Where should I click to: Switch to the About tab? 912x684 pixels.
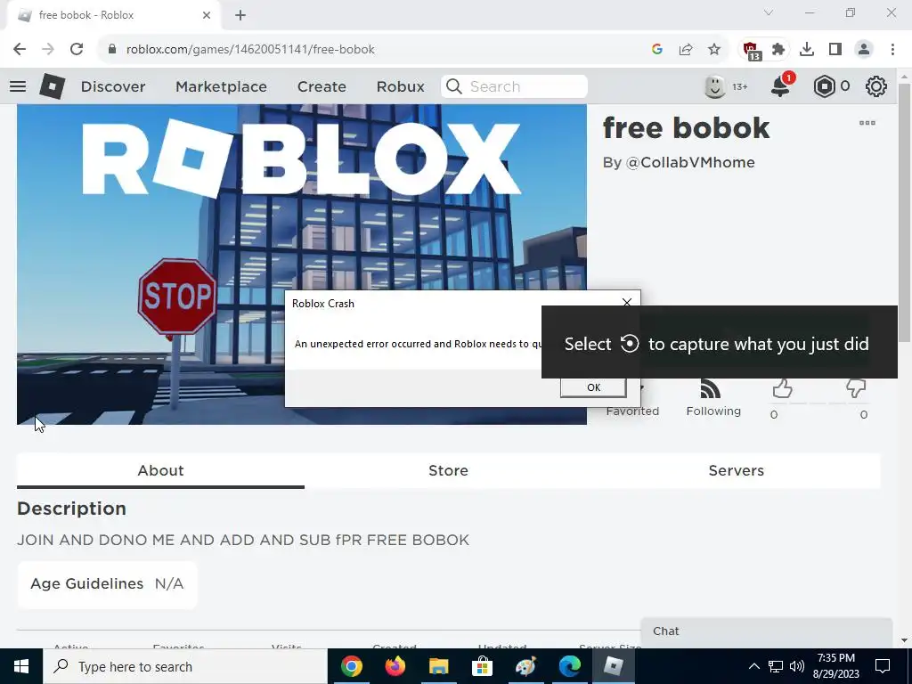click(160, 470)
